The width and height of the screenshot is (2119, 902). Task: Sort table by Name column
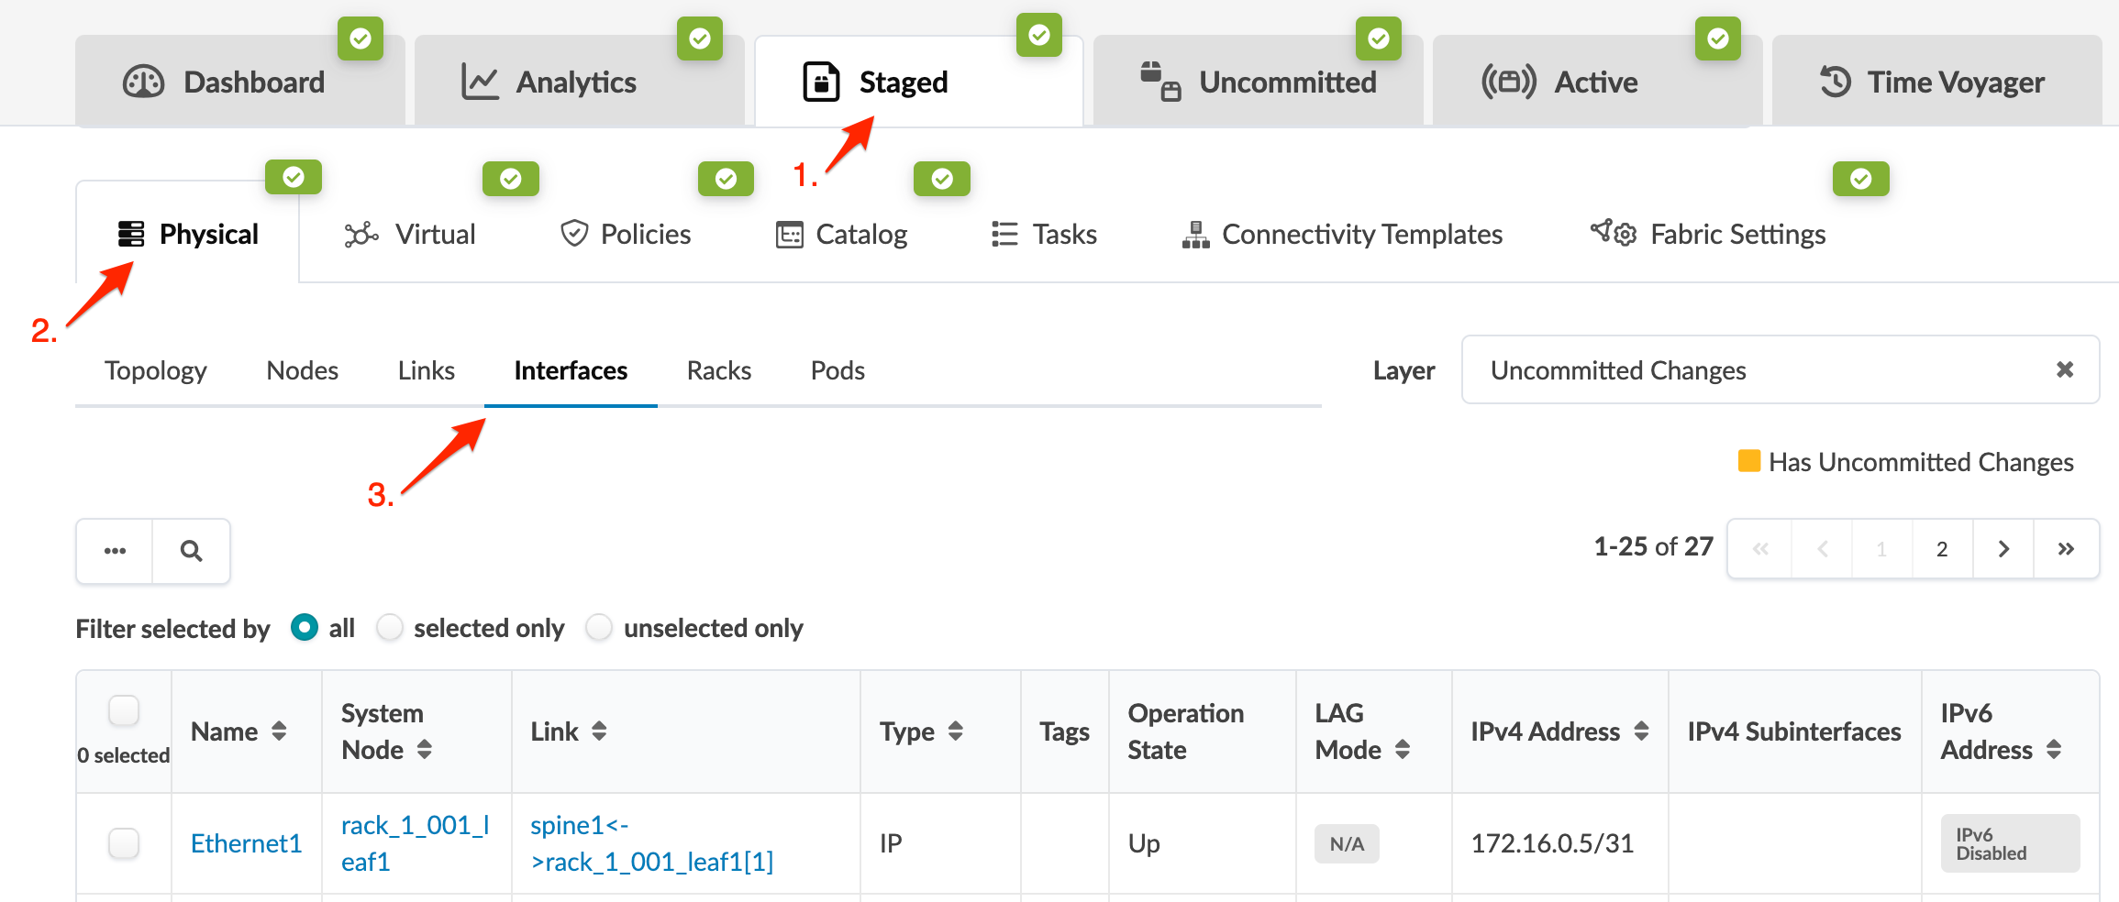(x=279, y=731)
